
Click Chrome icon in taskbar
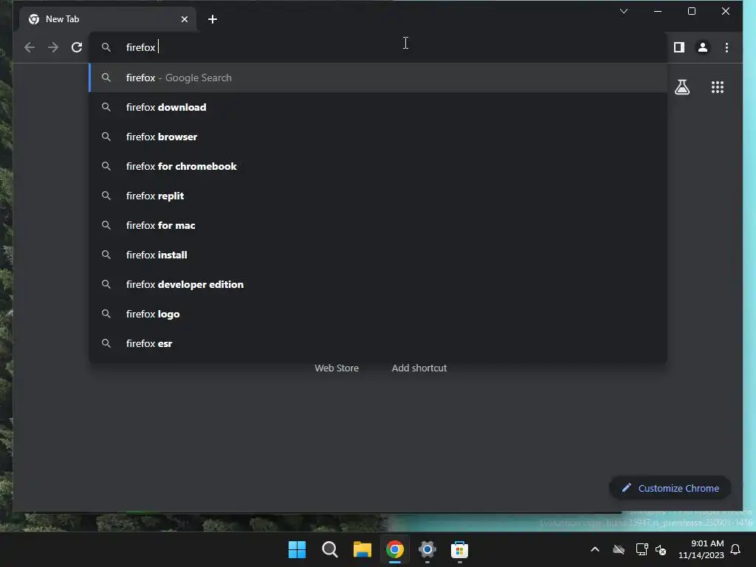(x=394, y=549)
